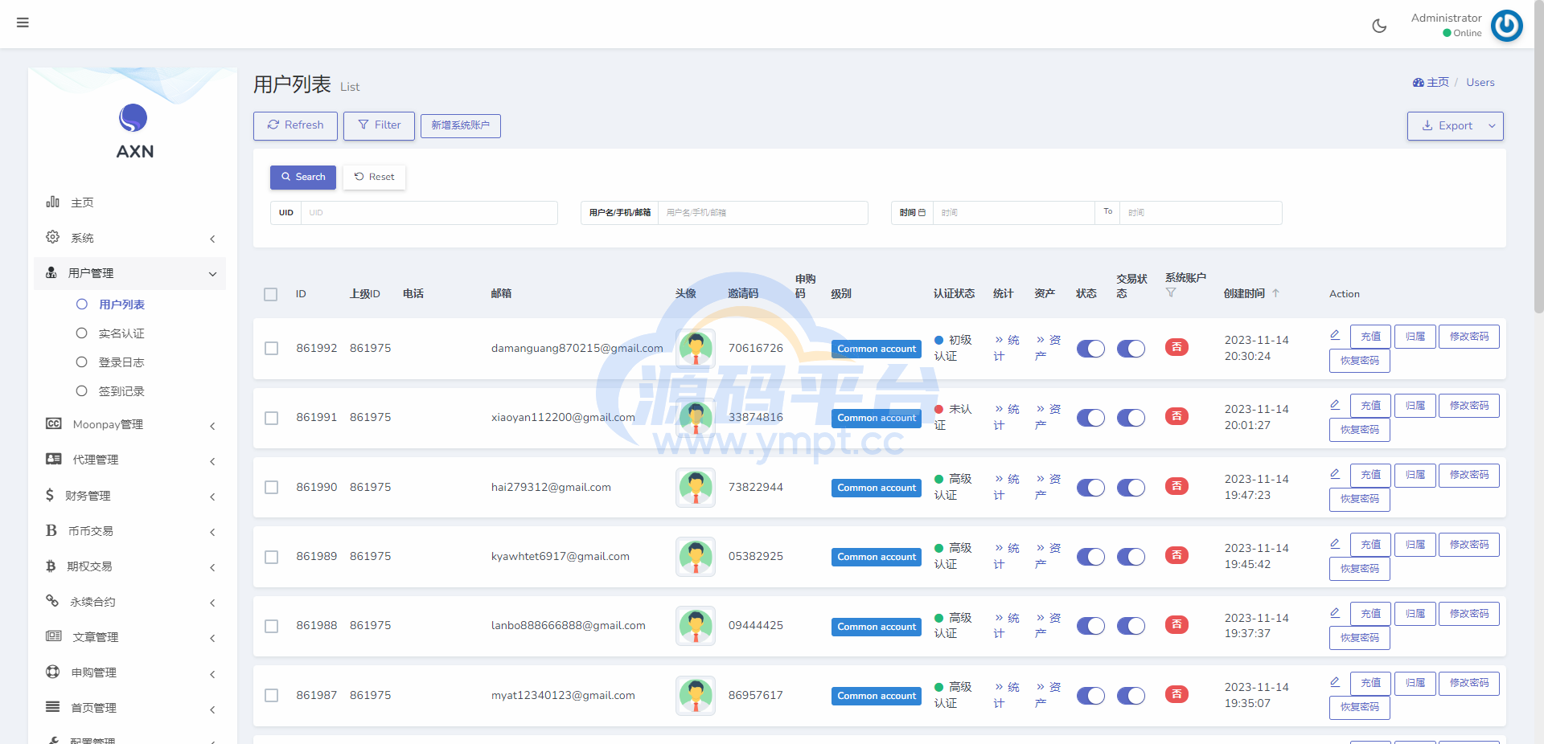Focus the 用户名/手机/邮箱 search input

pos(762,213)
